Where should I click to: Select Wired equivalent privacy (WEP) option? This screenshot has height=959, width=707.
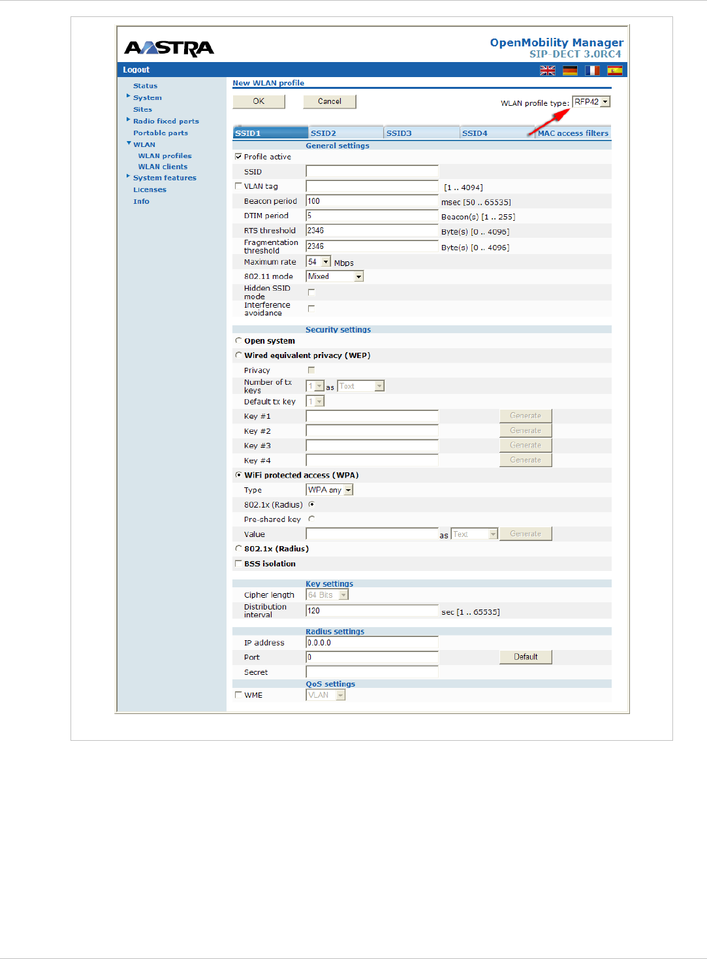(238, 355)
